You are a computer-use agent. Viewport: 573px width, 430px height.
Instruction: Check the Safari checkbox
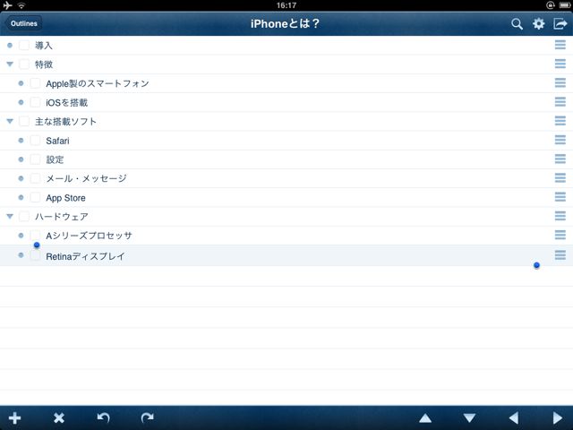35,141
